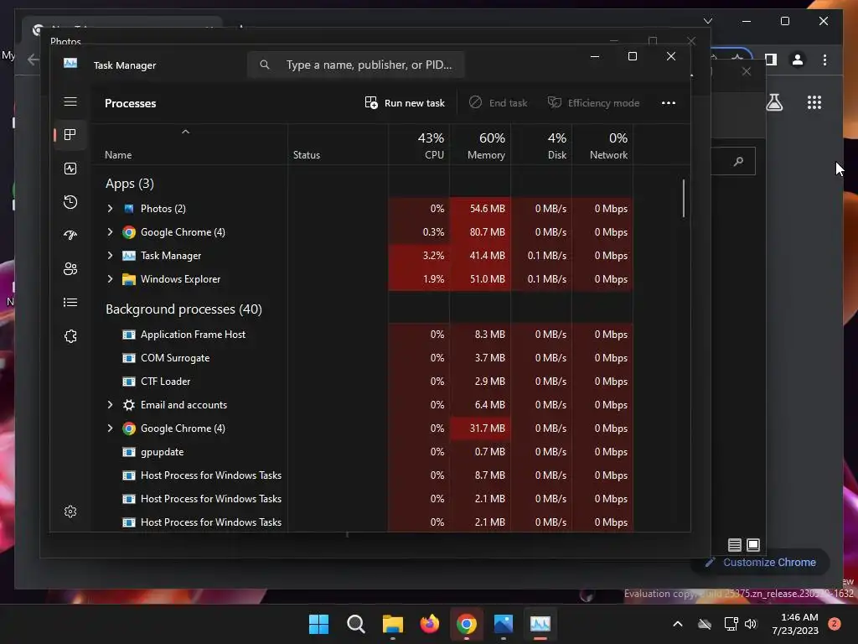This screenshot has height=644, width=858.
Task: Click the search magnifier icon in Task Manager
Action: pos(265,65)
